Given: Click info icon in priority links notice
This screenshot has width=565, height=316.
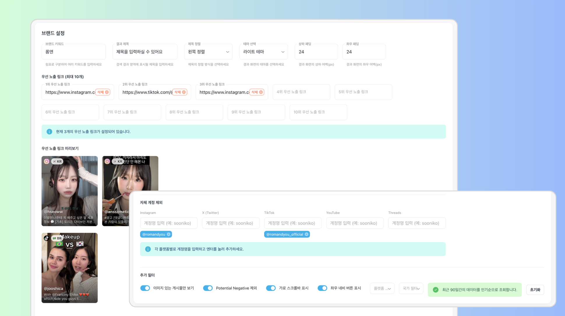Looking at the screenshot, I should [x=49, y=132].
